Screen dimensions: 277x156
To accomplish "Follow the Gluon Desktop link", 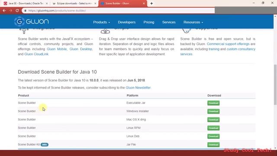I will [x=81, y=49].
